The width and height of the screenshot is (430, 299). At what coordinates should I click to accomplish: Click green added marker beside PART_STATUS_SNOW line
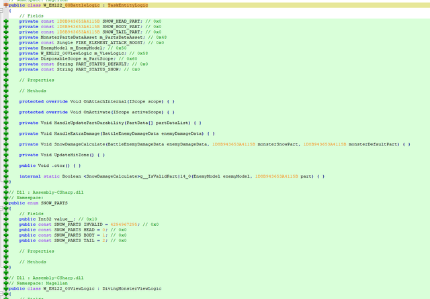click(x=6, y=69)
